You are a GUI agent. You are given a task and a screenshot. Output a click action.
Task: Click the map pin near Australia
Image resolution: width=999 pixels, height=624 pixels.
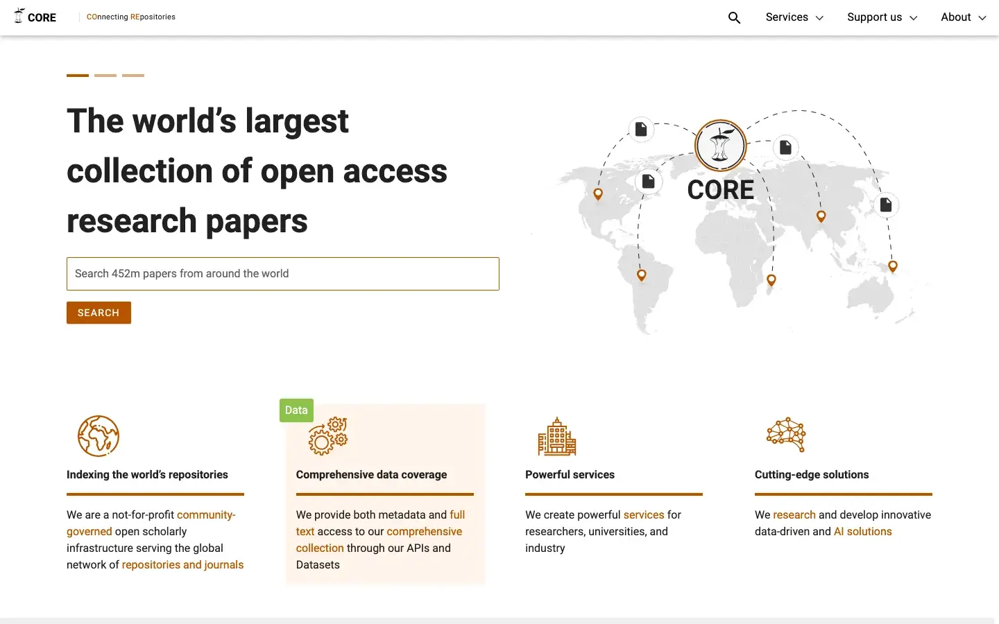[x=893, y=266]
